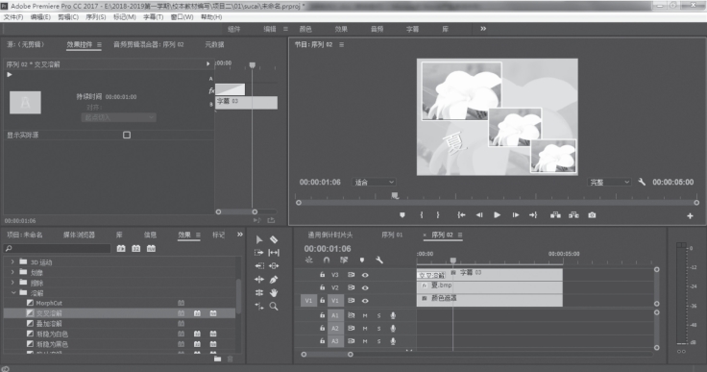Select the Pen tool
This screenshot has width=707, height=372.
click(x=274, y=280)
